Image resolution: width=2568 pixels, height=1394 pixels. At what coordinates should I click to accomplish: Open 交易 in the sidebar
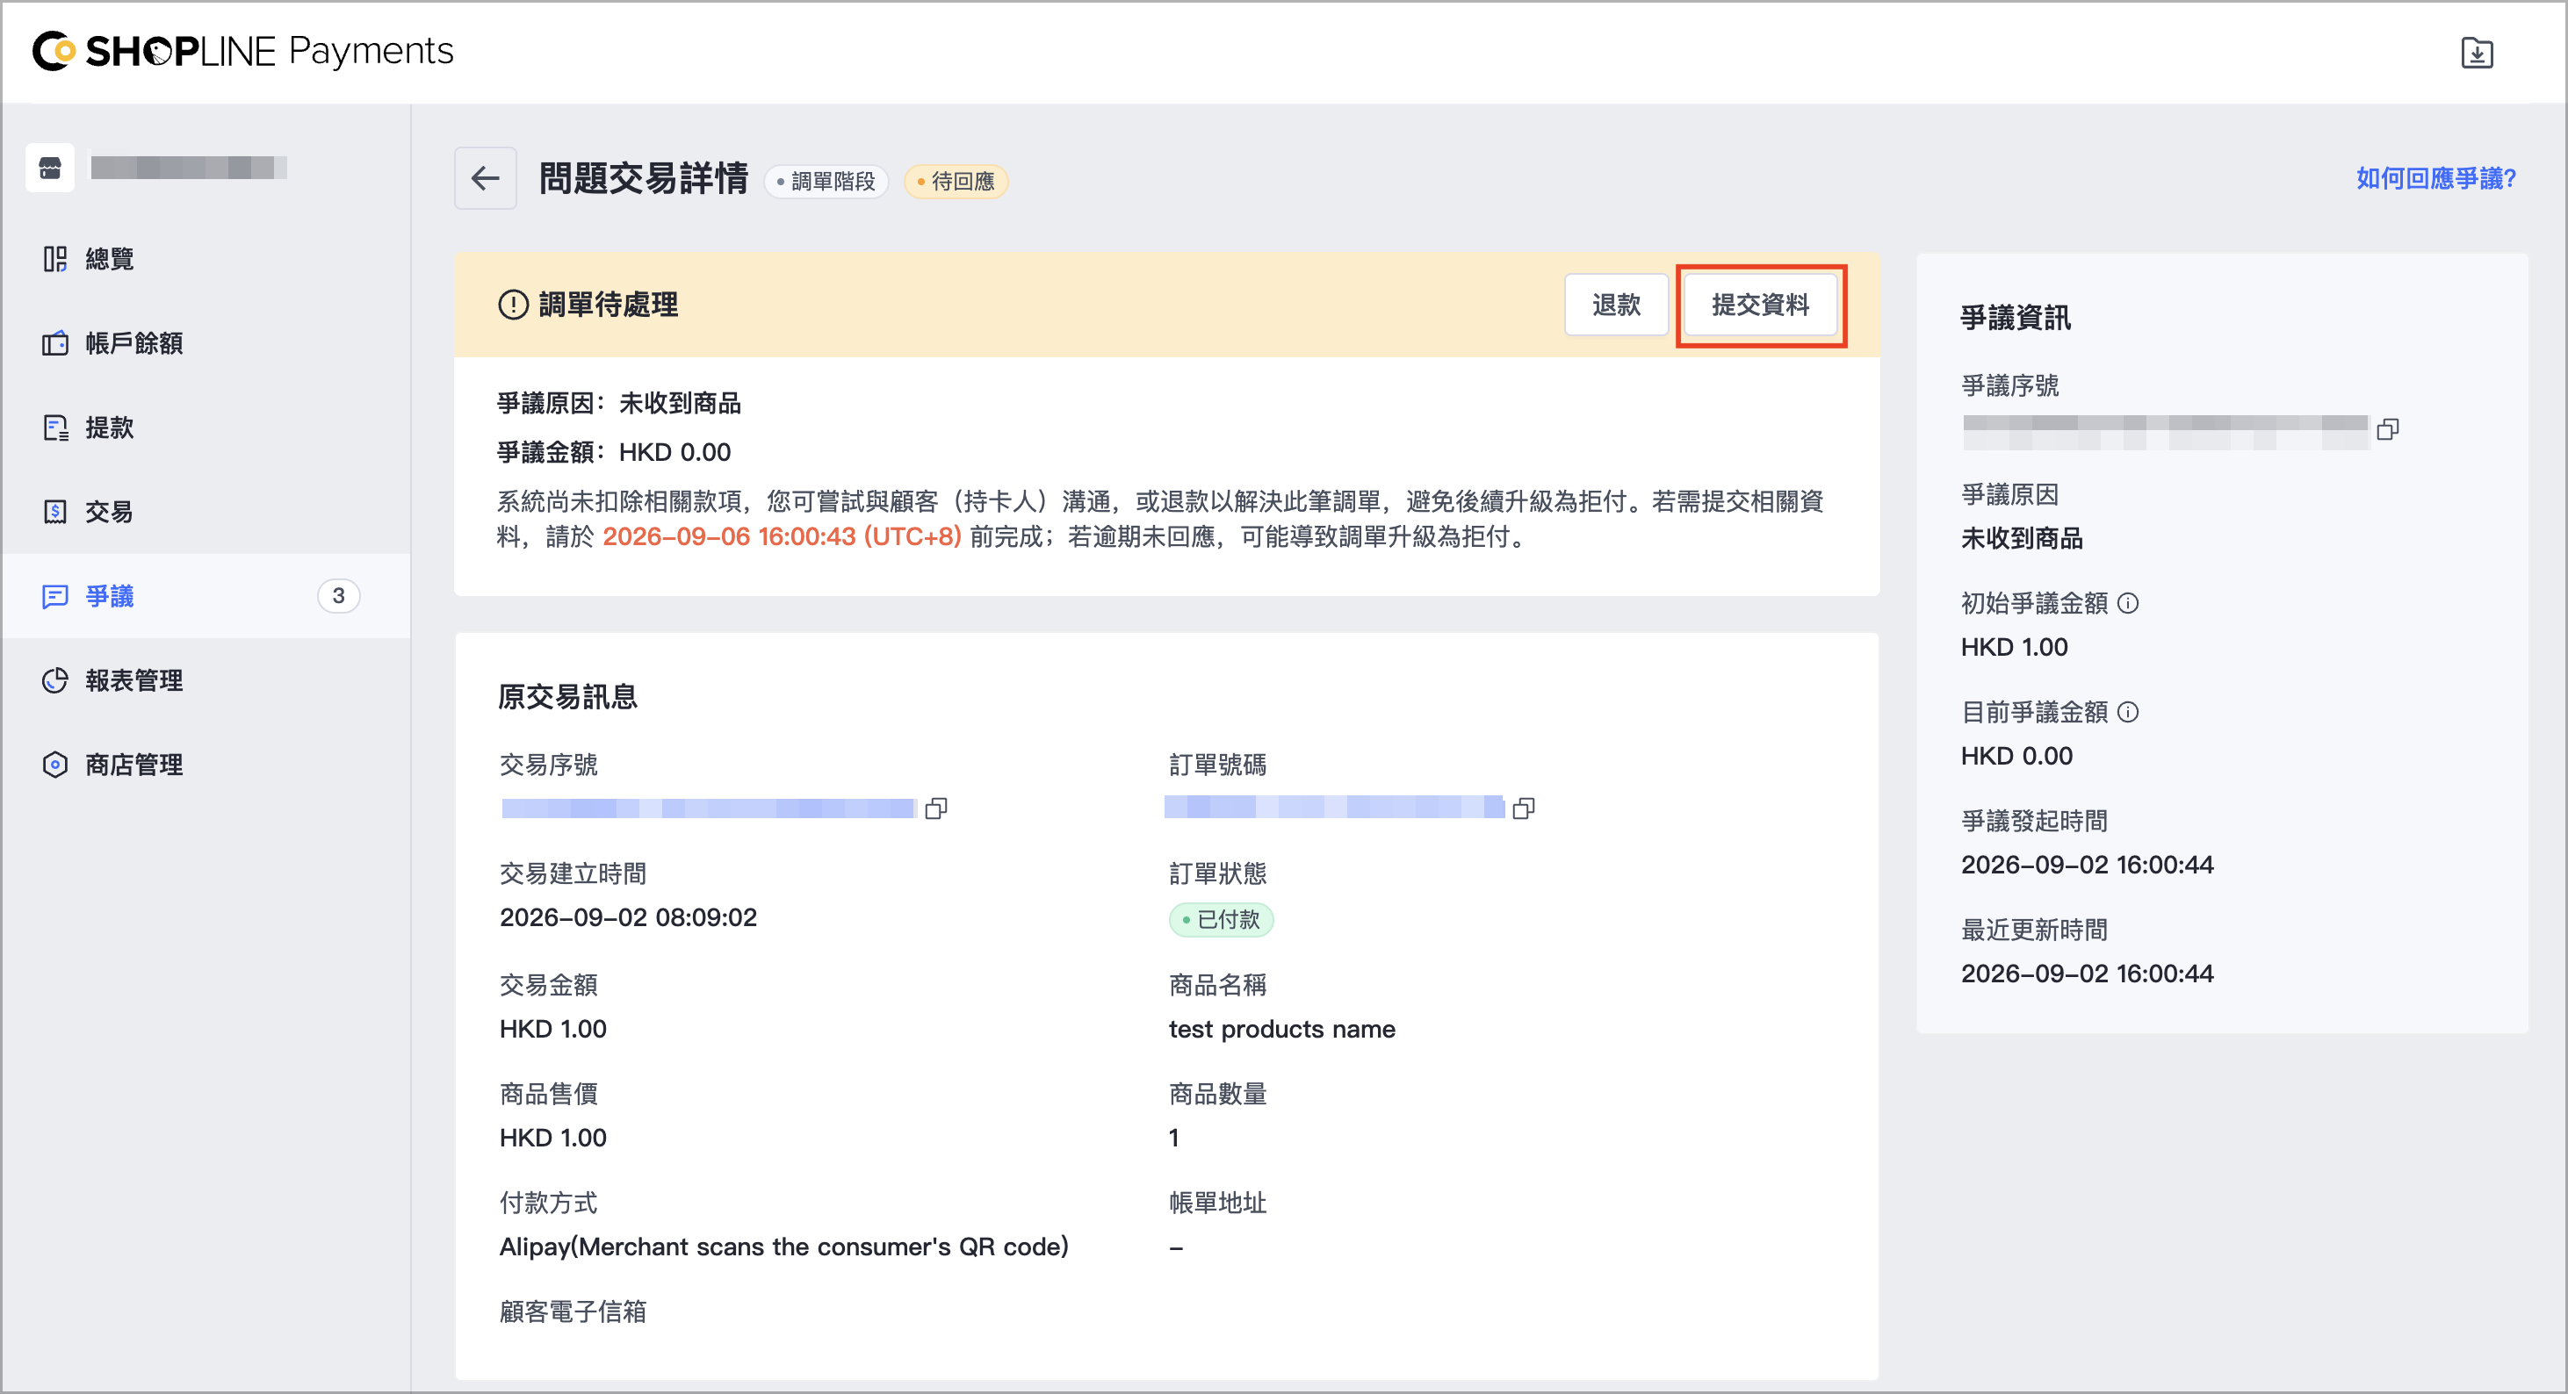point(206,512)
